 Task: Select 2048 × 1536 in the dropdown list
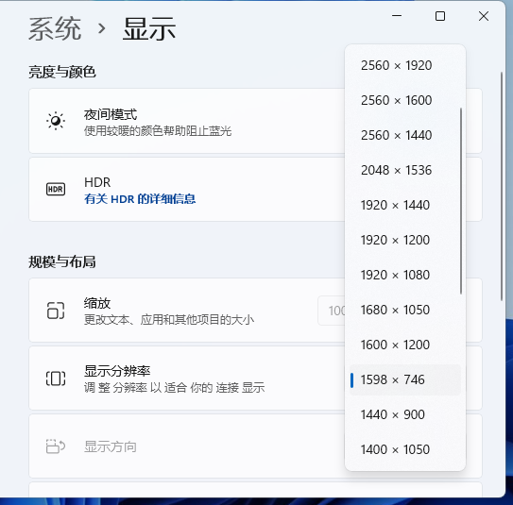[x=405, y=170]
